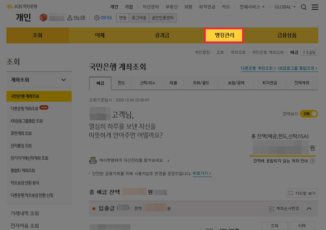326x230 pixels.
Task: Click the KB국민은행 logo
Action: tap(22, 7)
